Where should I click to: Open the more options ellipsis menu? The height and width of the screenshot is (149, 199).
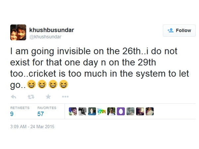click(x=65, y=97)
